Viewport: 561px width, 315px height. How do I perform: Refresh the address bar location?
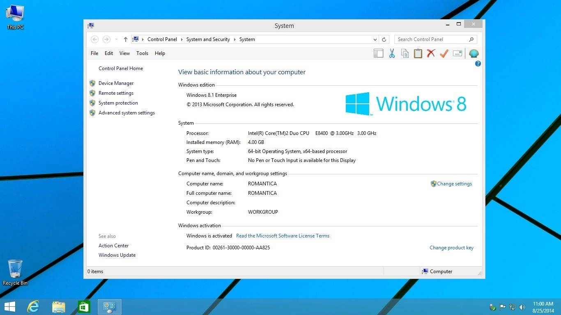coord(384,39)
